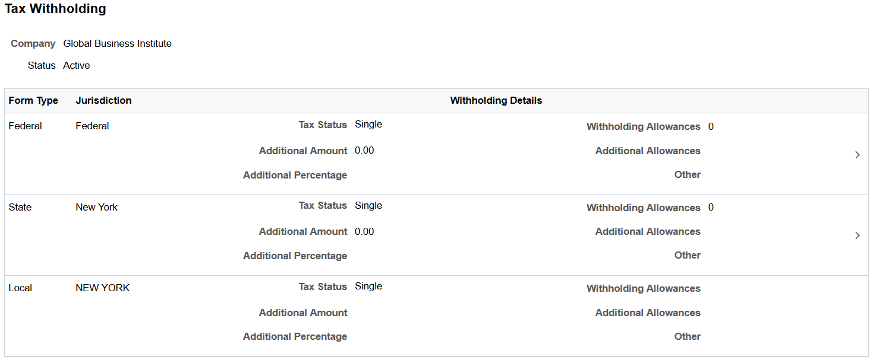
Task: Click Additional Allowances label for New York
Action: click(647, 231)
